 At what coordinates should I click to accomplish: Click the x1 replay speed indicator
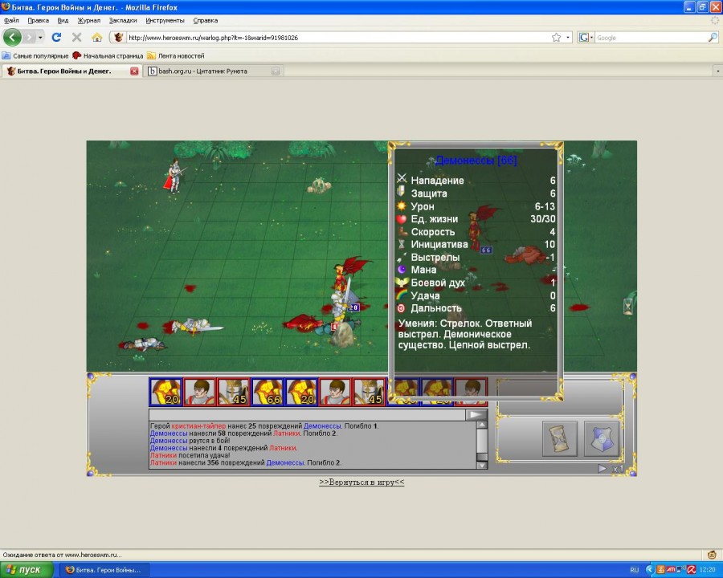click(x=618, y=469)
